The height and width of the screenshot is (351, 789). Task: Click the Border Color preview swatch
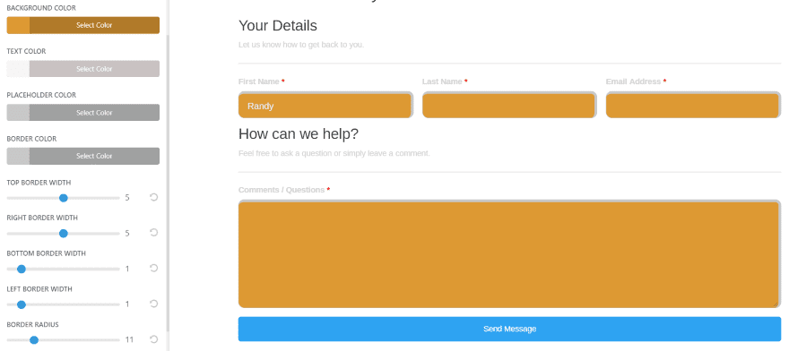[x=18, y=156]
